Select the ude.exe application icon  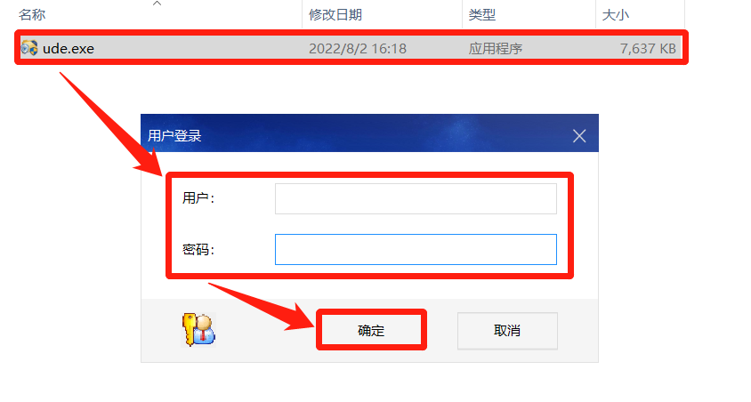point(29,48)
